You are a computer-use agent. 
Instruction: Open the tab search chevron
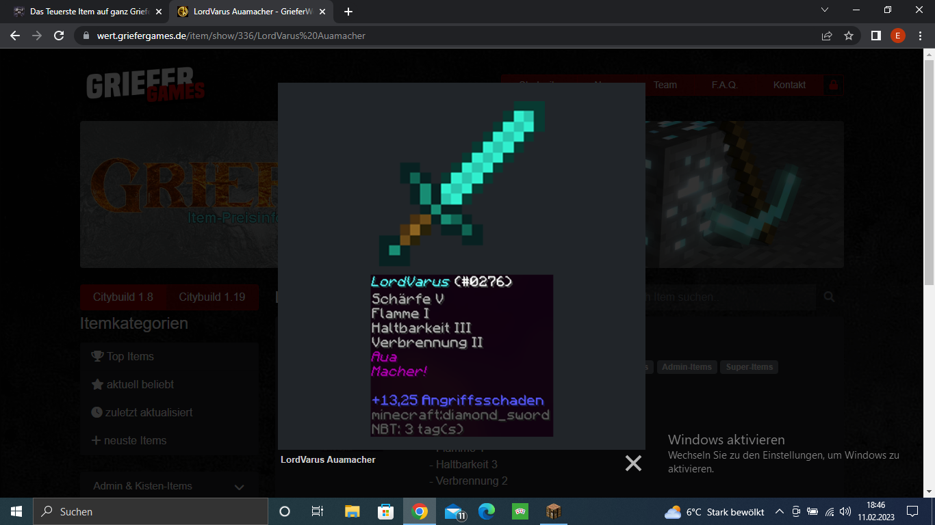(825, 10)
